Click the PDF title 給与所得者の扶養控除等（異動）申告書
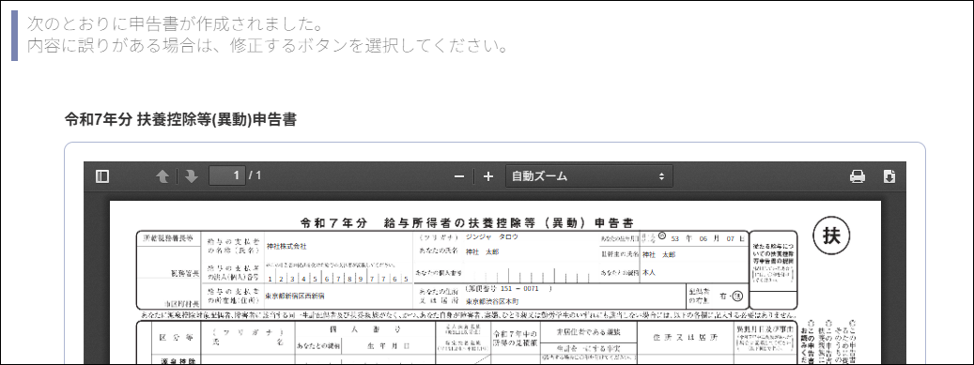 [509, 222]
